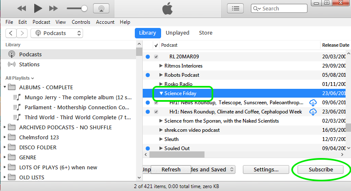Skip ahead with the fast-forward button
Image resolution: width=351 pixels, height=191 pixels.
tap(53, 8)
